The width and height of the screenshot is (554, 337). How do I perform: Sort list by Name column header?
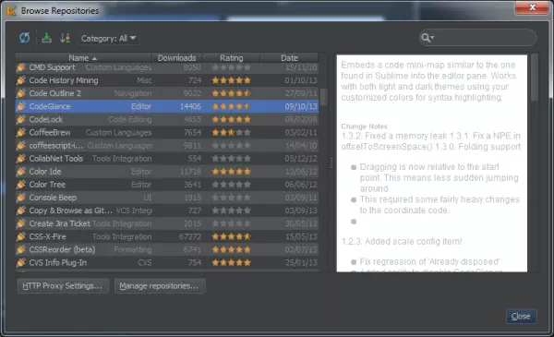(x=83, y=57)
